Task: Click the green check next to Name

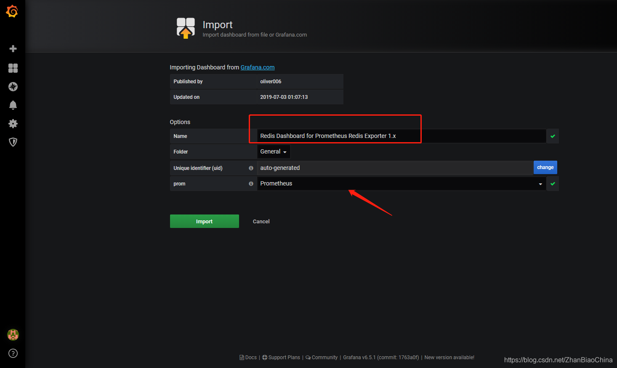Action: pos(553,136)
